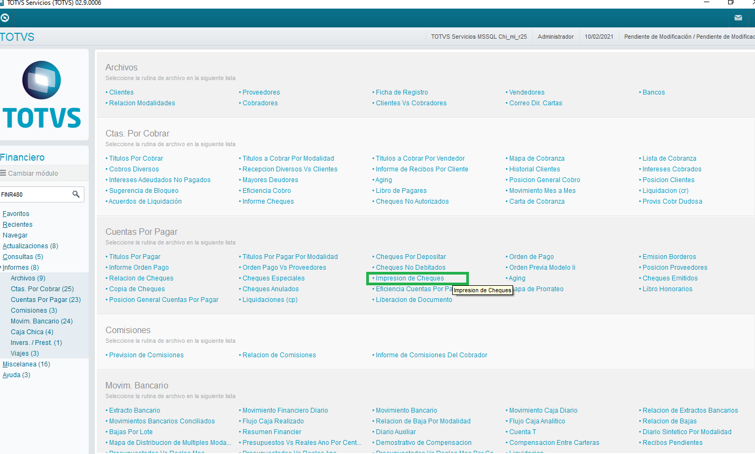This screenshot has height=454, width=755.
Task: Open Titulos Por Pagar report
Action: [135, 257]
